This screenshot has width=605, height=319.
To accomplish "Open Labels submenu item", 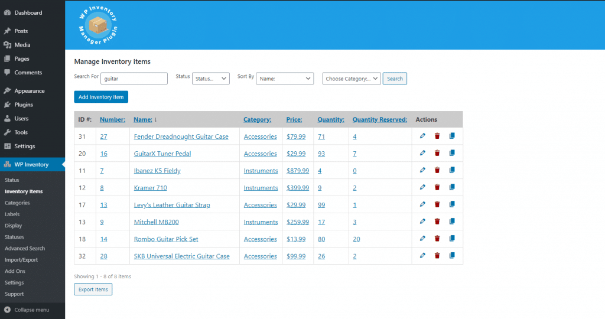I will click(x=12, y=214).
